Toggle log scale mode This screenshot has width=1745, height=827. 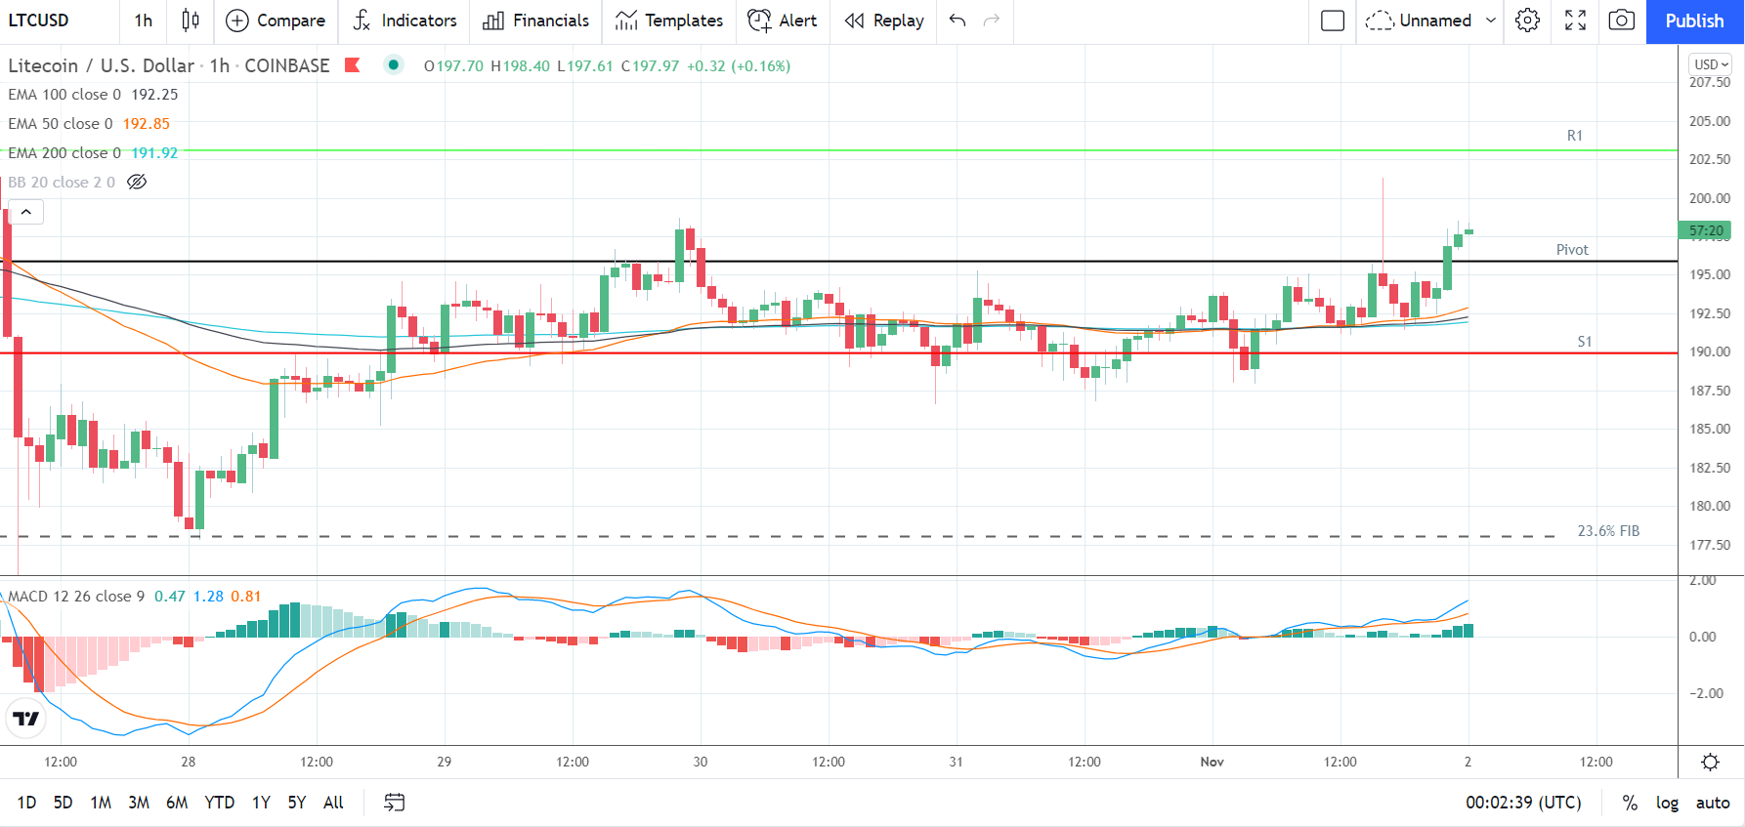click(1667, 803)
